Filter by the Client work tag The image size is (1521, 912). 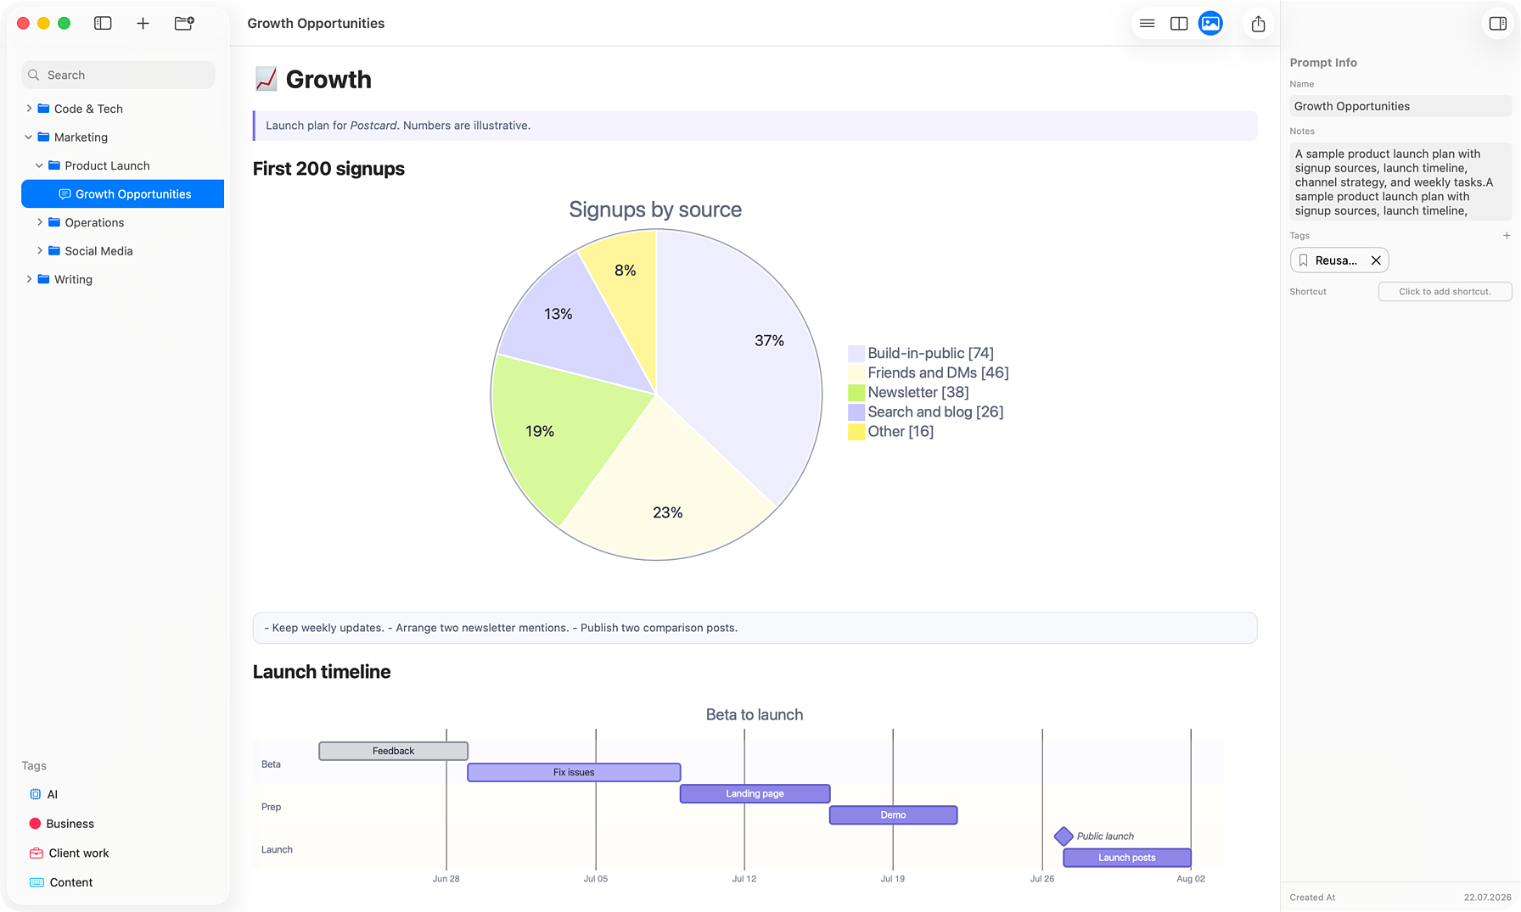click(x=70, y=853)
